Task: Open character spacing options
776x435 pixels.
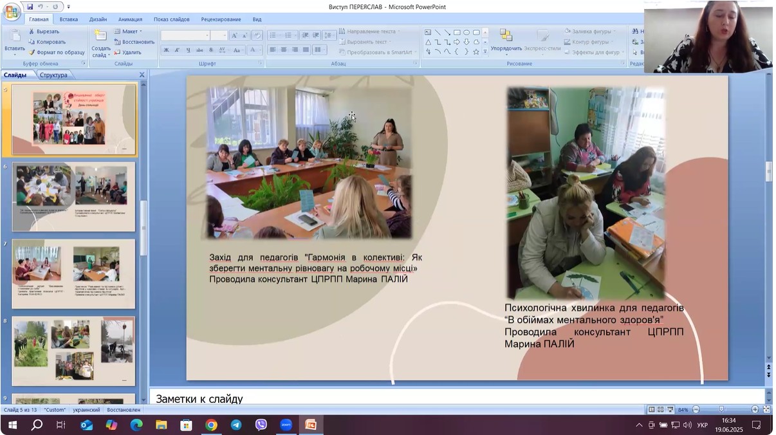Action: click(x=223, y=50)
